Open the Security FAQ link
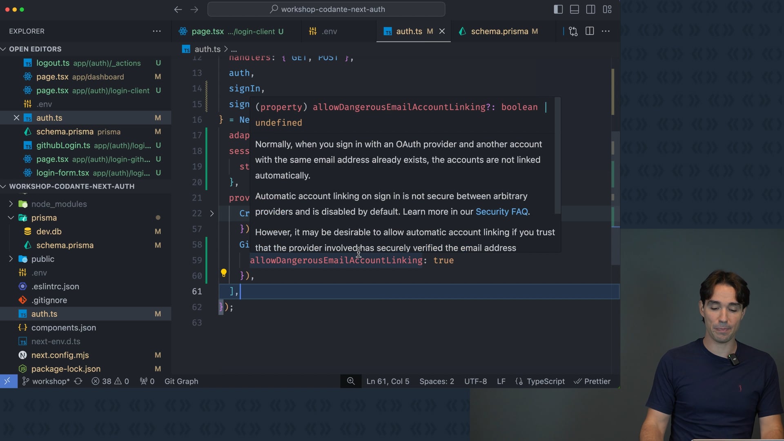Viewport: 784px width, 441px height. (501, 212)
